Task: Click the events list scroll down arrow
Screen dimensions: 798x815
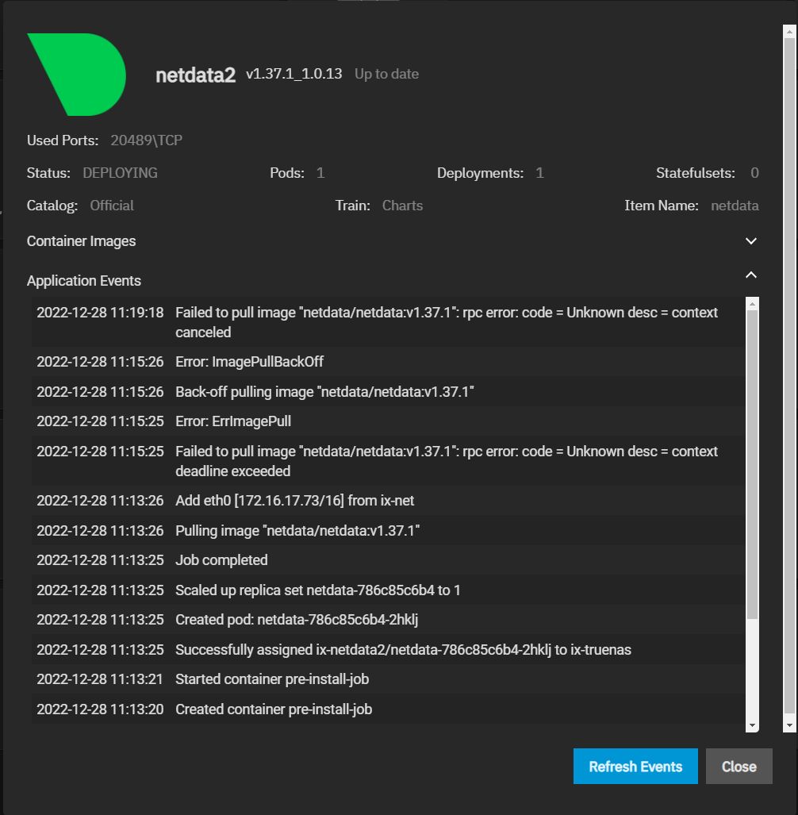Action: click(x=752, y=725)
